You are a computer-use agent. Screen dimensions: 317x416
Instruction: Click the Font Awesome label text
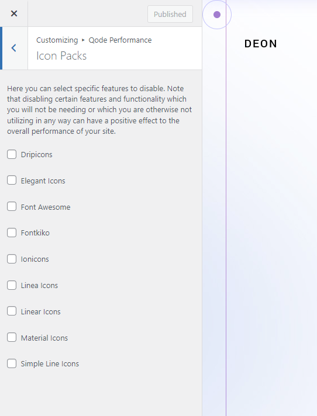pyautogui.click(x=46, y=207)
